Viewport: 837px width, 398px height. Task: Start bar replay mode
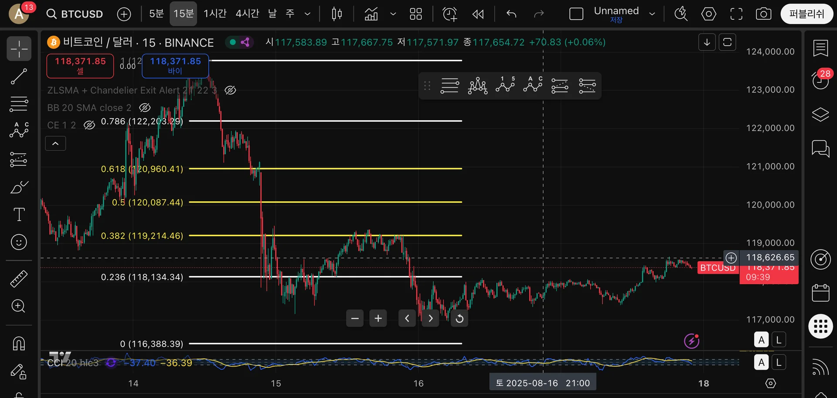(478, 14)
